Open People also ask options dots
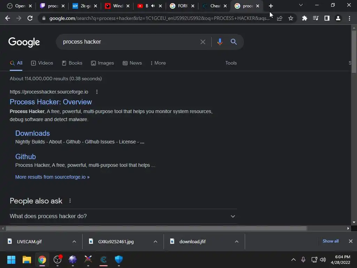This screenshot has height=268, width=357. coord(70,201)
